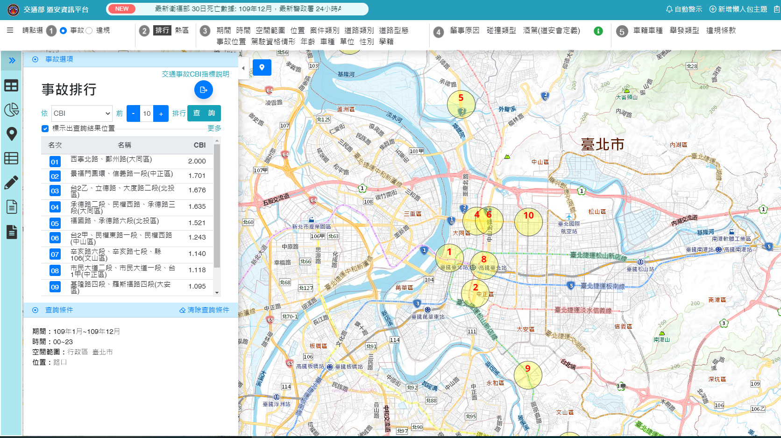Select the 違規 radio button
This screenshot has height=438, width=781.
click(x=89, y=31)
